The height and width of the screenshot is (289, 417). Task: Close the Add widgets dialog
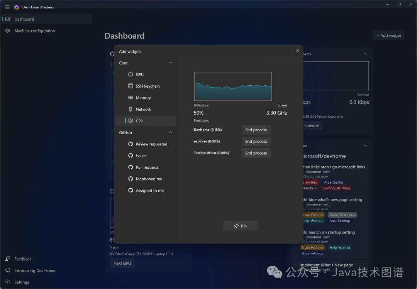tap(298, 51)
